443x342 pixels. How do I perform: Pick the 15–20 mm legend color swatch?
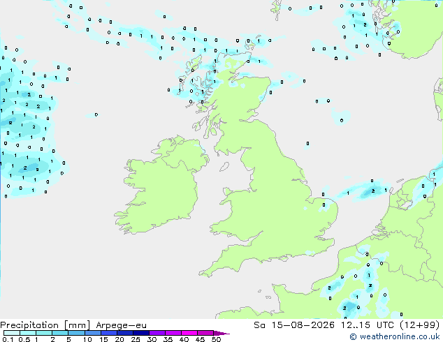click(x=109, y=333)
